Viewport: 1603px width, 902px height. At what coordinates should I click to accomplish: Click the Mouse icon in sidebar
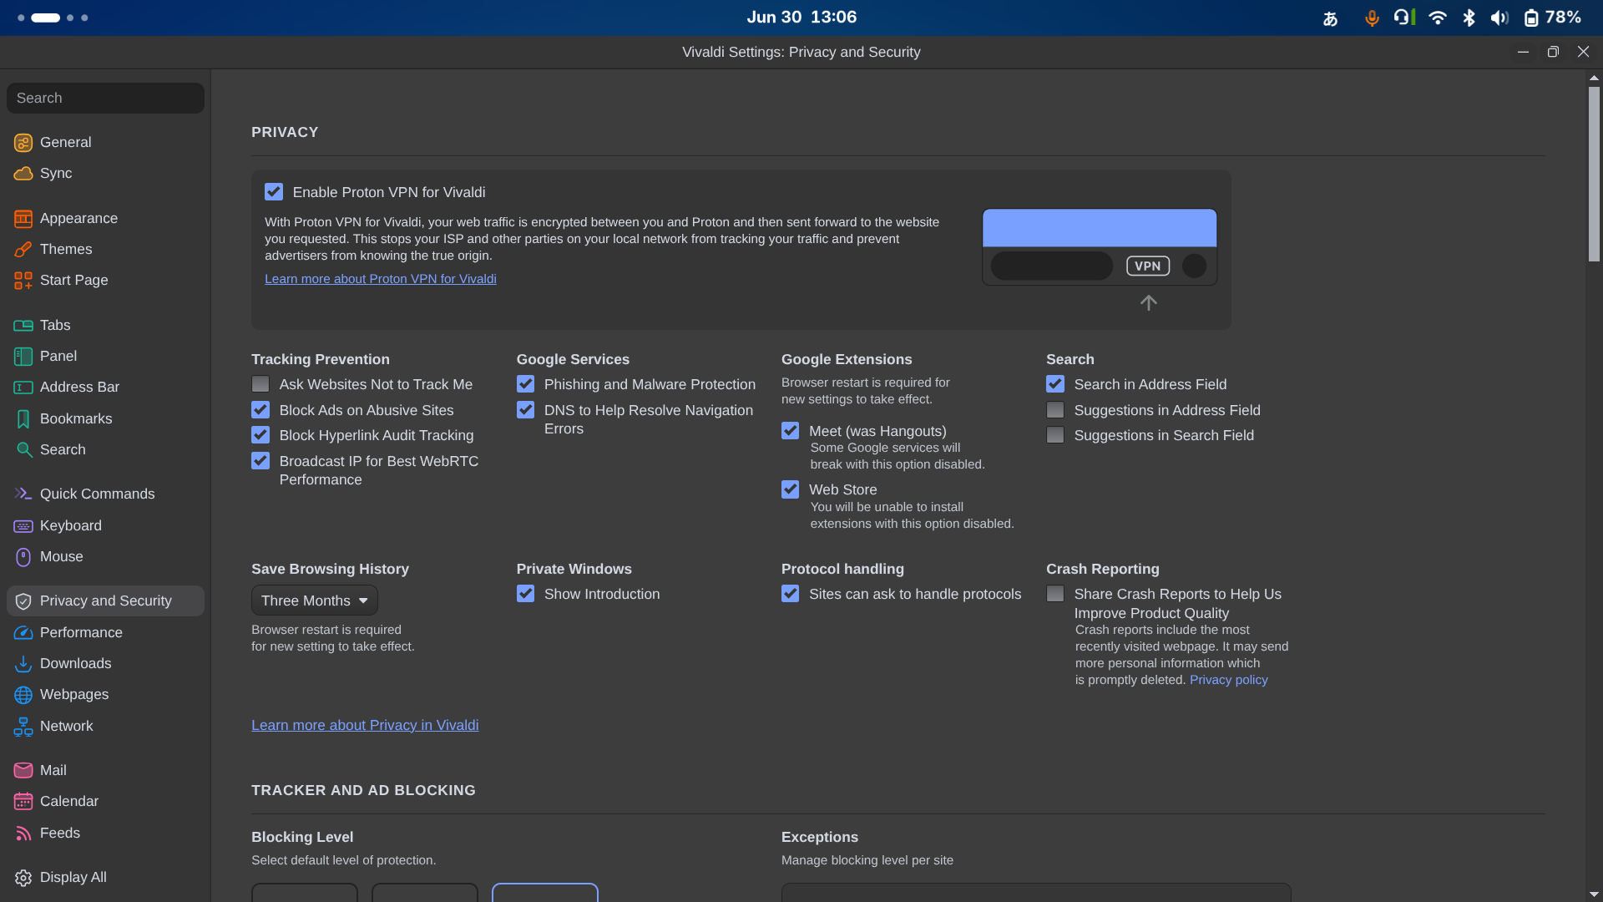point(23,557)
